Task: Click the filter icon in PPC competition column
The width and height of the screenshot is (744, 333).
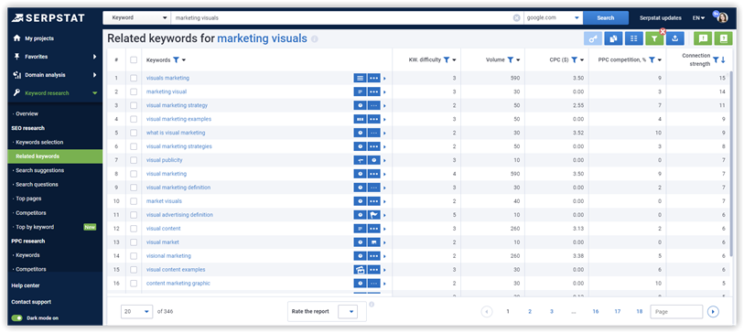Action: [652, 59]
